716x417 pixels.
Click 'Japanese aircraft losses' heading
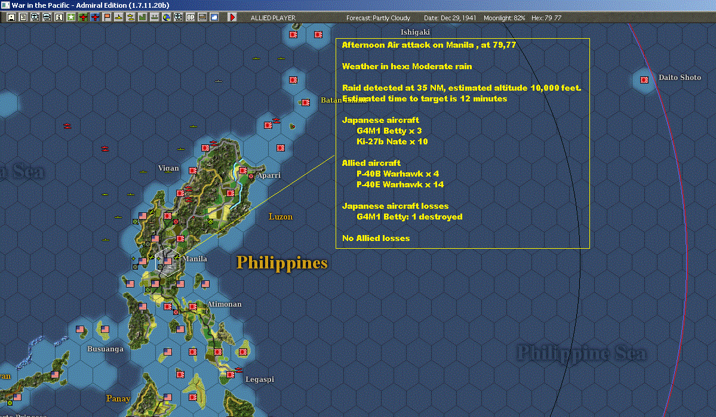(x=395, y=206)
